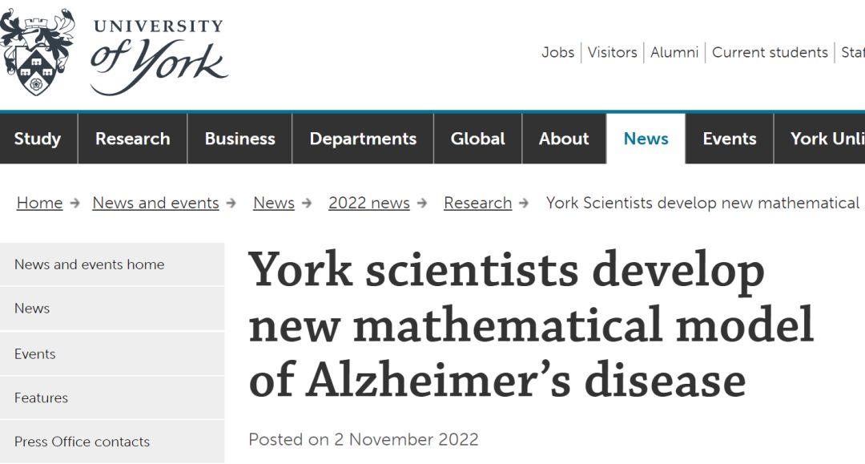
Task: Open 'Press Office contacts' sidebar item
Action: (x=112, y=442)
